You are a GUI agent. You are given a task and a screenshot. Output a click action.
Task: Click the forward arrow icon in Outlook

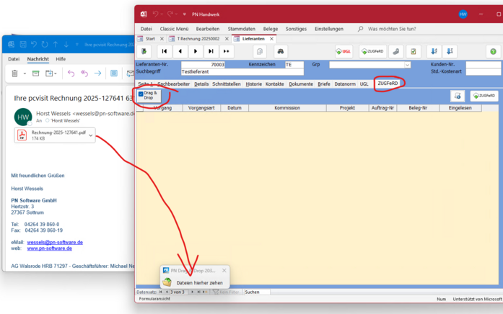point(98,73)
